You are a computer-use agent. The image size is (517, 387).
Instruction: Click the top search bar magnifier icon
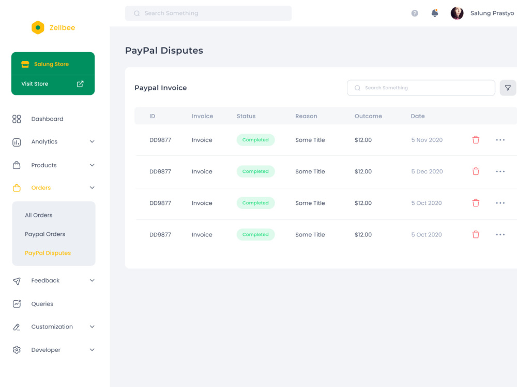click(136, 13)
